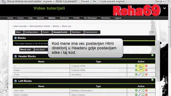Toggle active state of the Radio block

tap(136, 70)
